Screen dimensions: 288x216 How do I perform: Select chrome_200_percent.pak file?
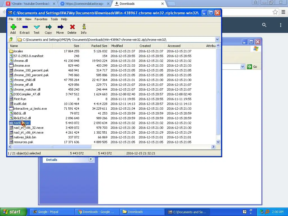tap(31, 75)
